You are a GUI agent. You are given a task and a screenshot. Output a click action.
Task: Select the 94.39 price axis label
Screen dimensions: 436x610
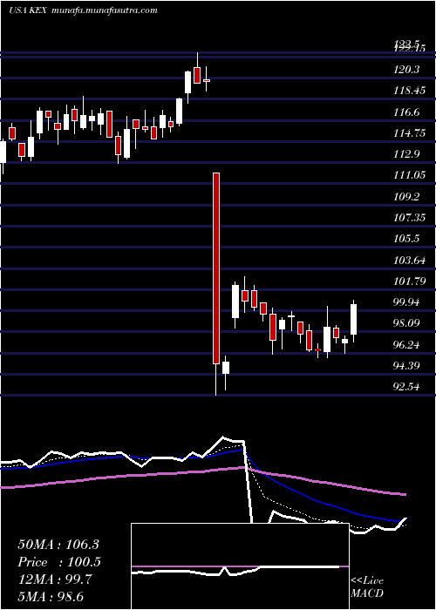(406, 366)
